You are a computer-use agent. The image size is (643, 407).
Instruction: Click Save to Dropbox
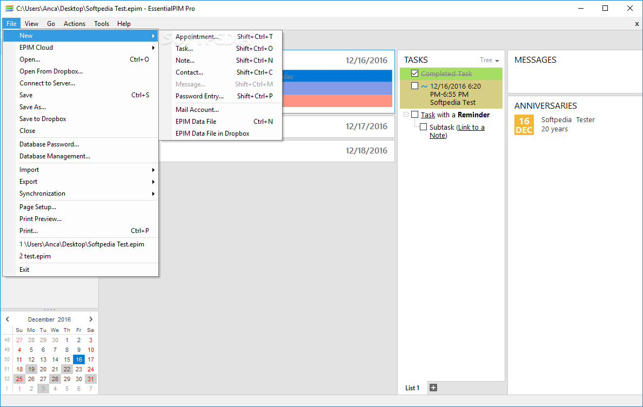pos(81,119)
